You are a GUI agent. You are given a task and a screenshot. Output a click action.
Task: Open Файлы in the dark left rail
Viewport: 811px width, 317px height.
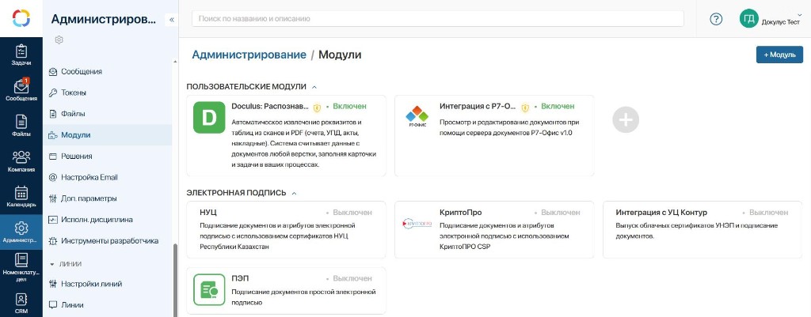21,126
